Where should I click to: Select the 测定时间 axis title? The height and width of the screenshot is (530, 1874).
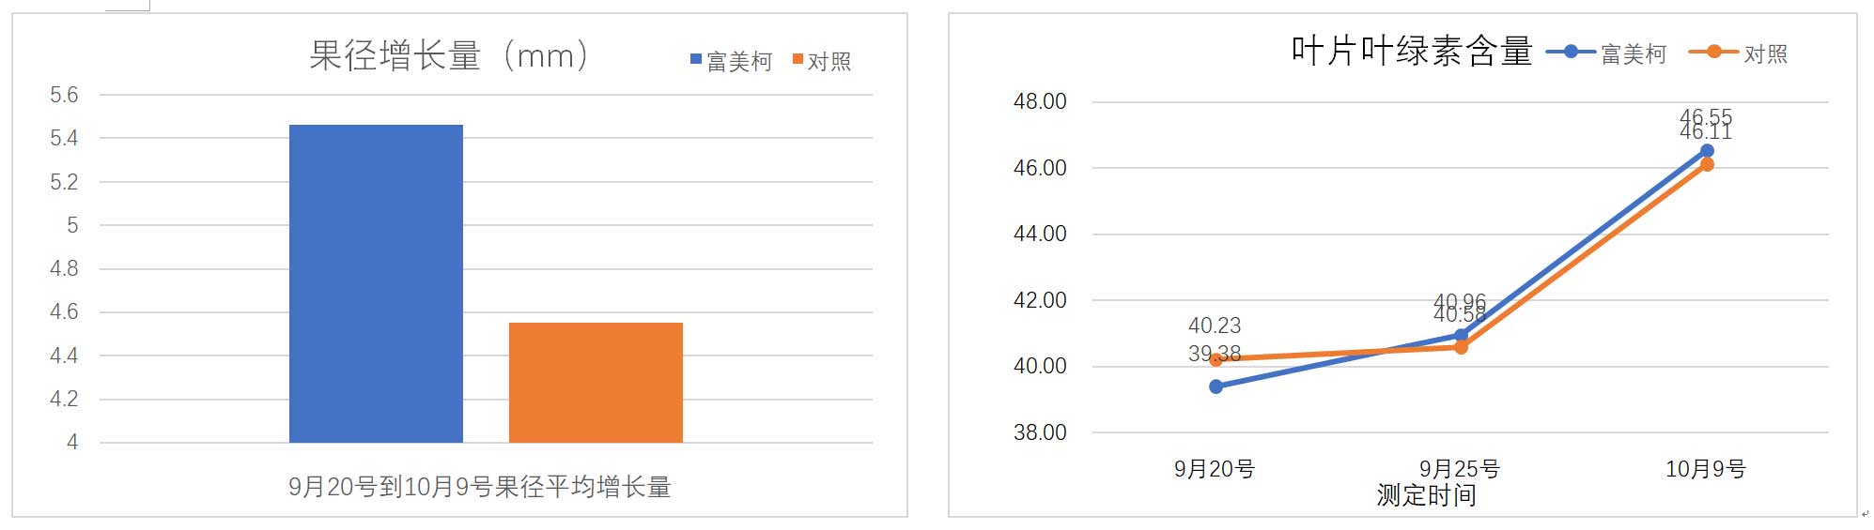click(x=1426, y=495)
